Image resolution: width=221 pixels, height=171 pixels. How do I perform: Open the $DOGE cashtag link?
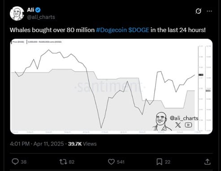139,30
